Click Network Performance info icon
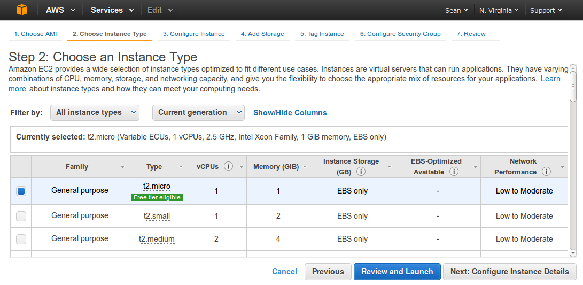The height and width of the screenshot is (285, 583). 546,172
